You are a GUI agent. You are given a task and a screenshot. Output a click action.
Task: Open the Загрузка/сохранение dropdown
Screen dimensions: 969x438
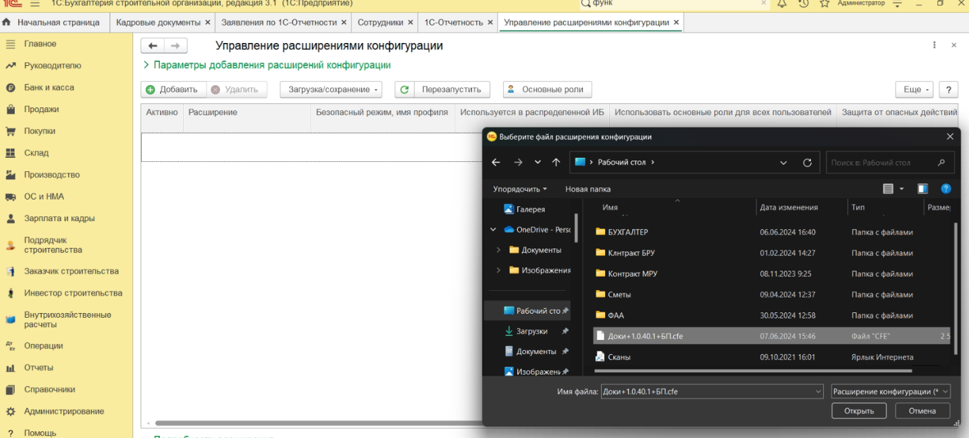(x=331, y=89)
